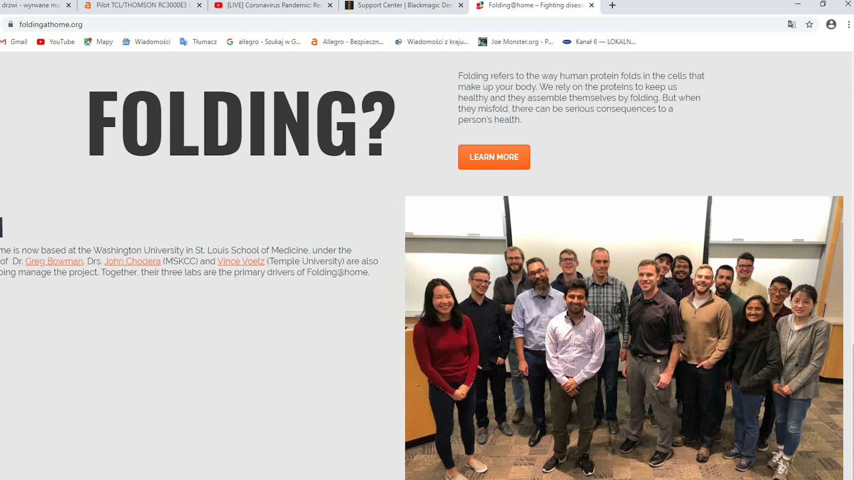The width and height of the screenshot is (854, 480).
Task: Open the Chrome profile account icon
Action: click(x=831, y=24)
